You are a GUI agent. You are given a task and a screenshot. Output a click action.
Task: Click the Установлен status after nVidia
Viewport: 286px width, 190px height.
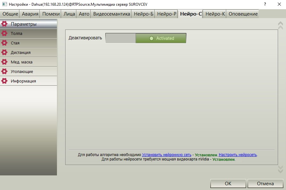223,160
